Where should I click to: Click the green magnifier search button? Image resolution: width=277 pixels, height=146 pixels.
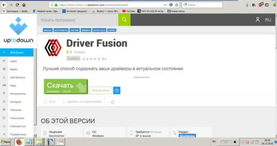point(124,19)
